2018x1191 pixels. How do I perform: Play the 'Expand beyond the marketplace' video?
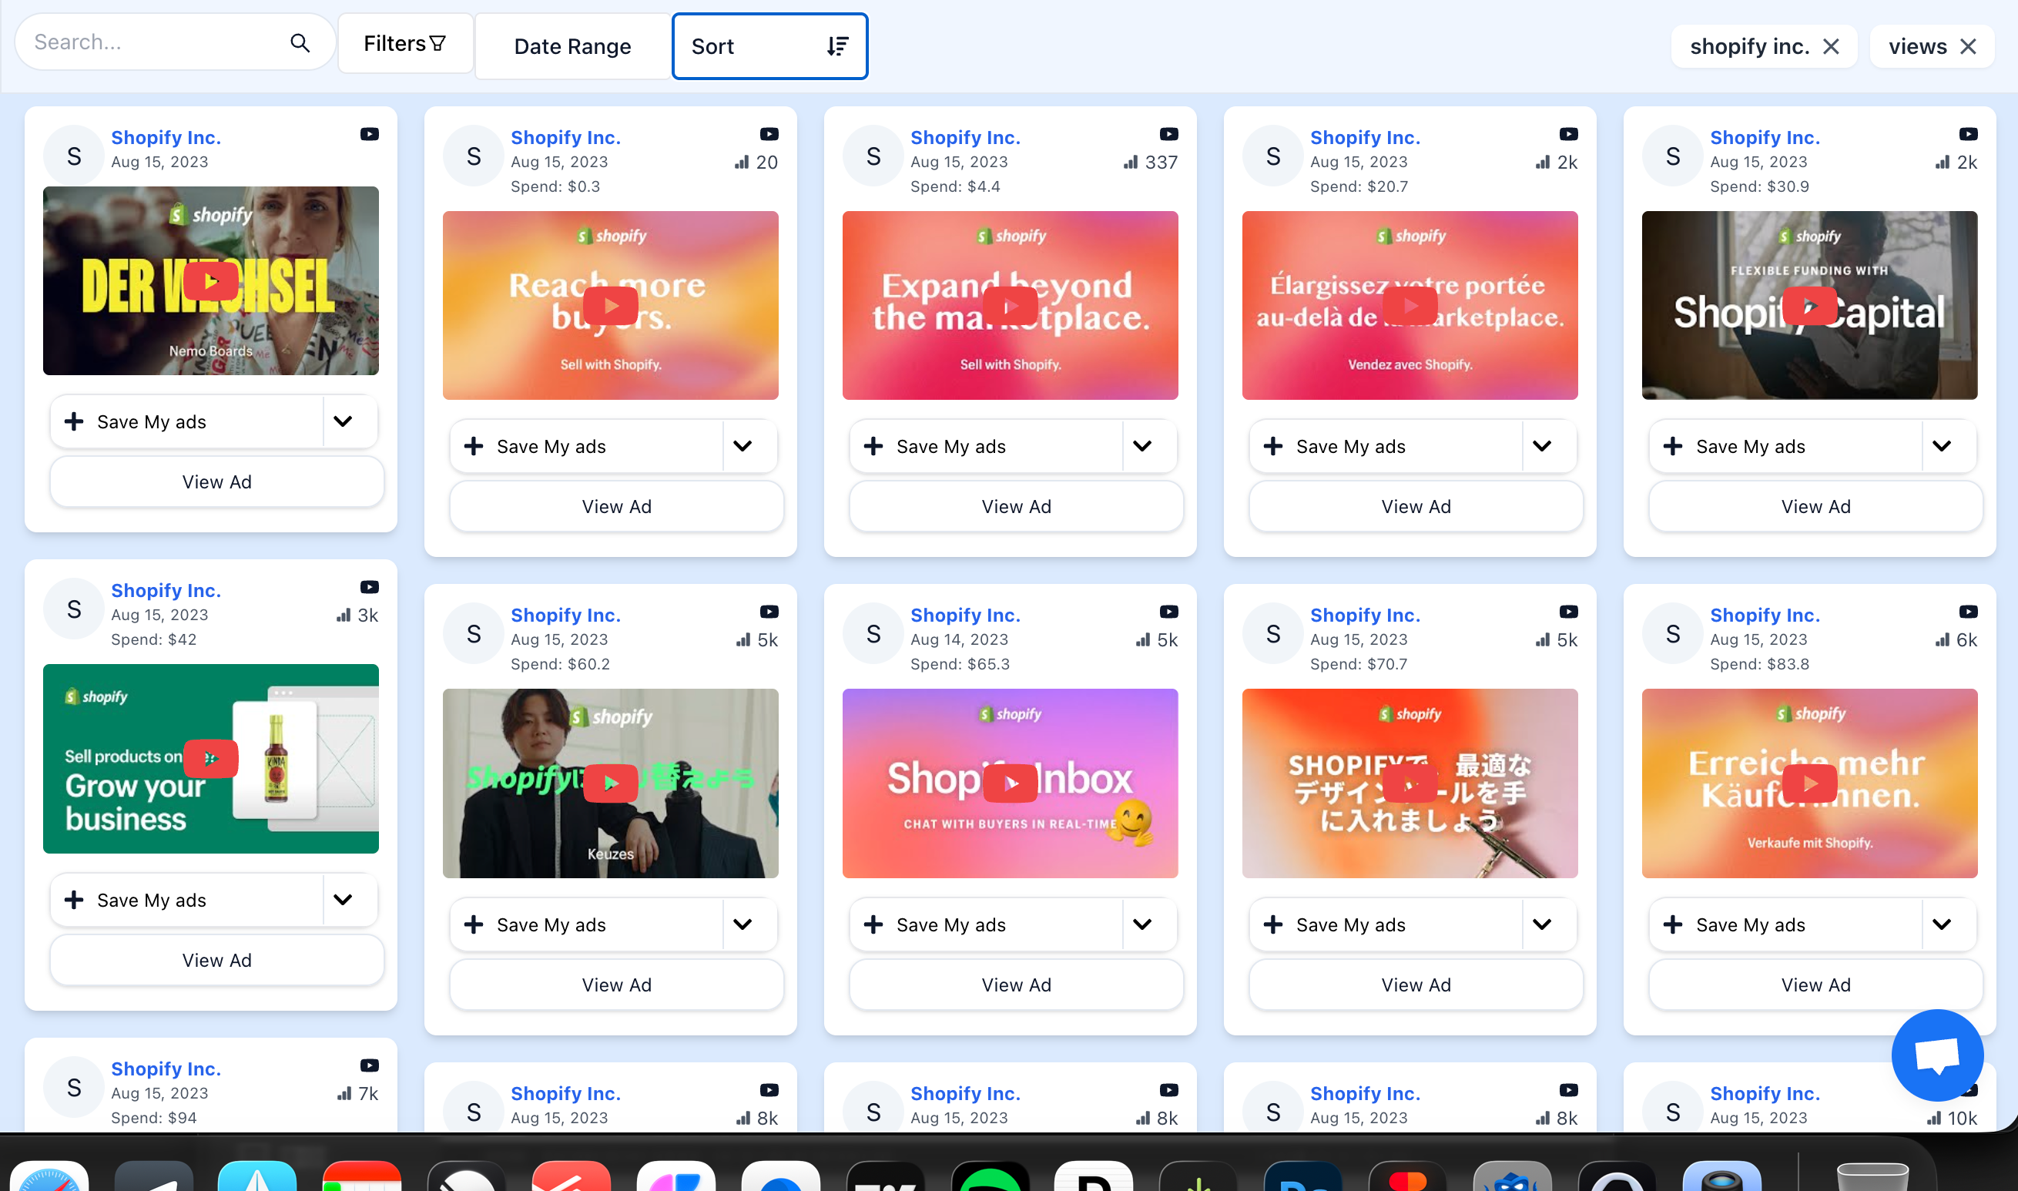[x=1011, y=306]
